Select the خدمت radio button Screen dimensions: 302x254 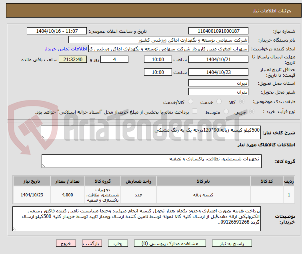pyautogui.click(x=219, y=102)
